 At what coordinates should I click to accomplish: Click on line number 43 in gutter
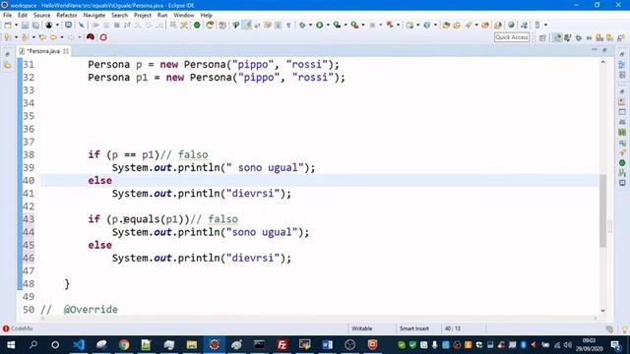click(29, 219)
